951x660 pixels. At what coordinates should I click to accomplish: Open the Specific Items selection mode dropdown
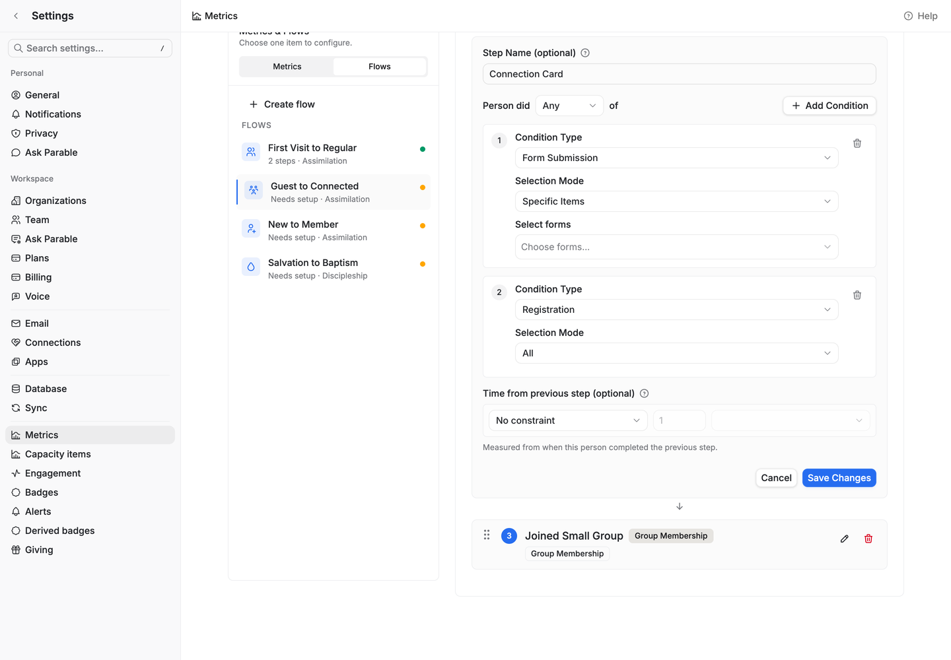[676, 201]
